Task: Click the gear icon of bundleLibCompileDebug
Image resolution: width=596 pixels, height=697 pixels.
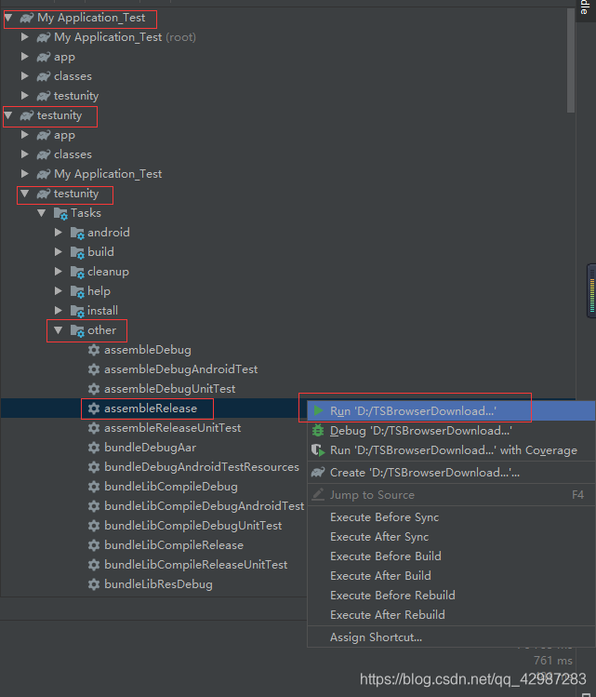Action: (94, 487)
